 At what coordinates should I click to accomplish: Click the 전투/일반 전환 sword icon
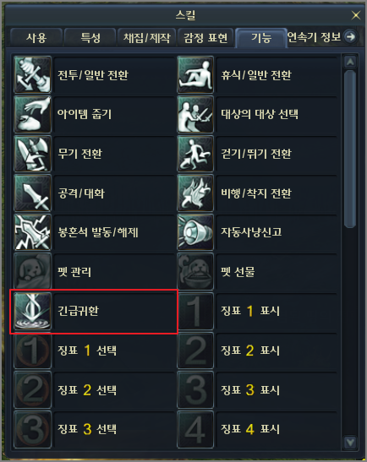tap(32, 75)
